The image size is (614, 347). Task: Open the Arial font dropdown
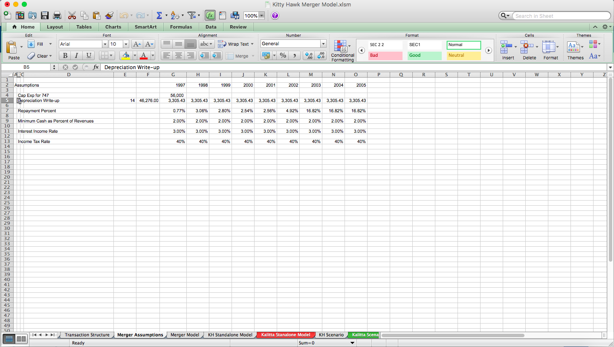pos(105,44)
